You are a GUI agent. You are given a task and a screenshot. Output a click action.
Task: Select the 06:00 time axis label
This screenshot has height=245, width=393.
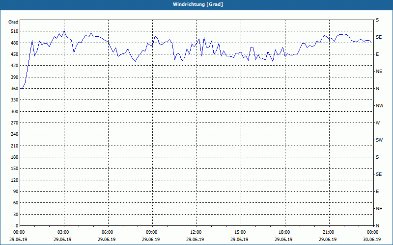[x=107, y=232]
